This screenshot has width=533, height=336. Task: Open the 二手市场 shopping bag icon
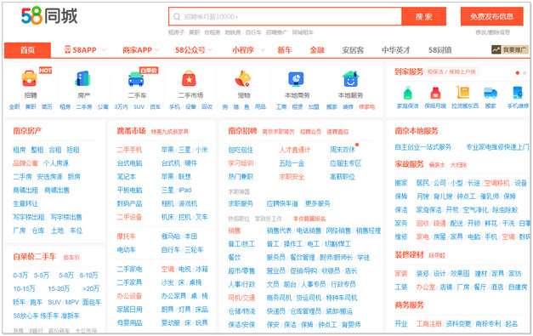189,78
